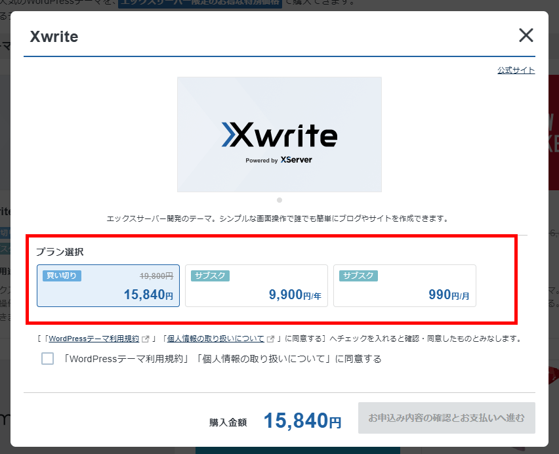Select the 15,840円 買い切り plan card
The height and width of the screenshot is (454, 559).
pos(108,285)
